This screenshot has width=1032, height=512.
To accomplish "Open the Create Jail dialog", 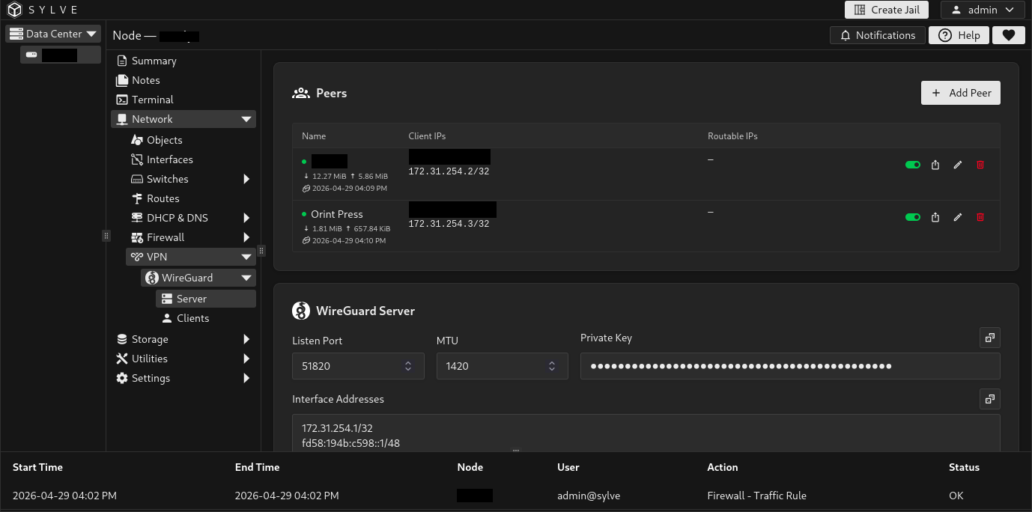I will coord(887,10).
